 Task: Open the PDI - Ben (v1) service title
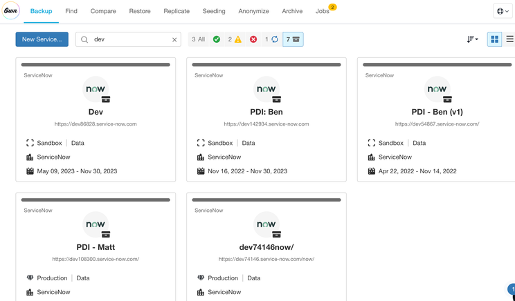(437, 112)
